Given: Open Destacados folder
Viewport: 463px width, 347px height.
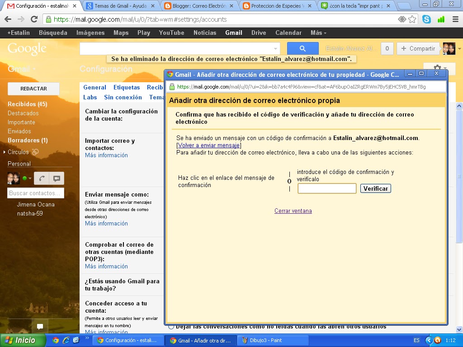Looking at the screenshot, I should pos(23,113).
